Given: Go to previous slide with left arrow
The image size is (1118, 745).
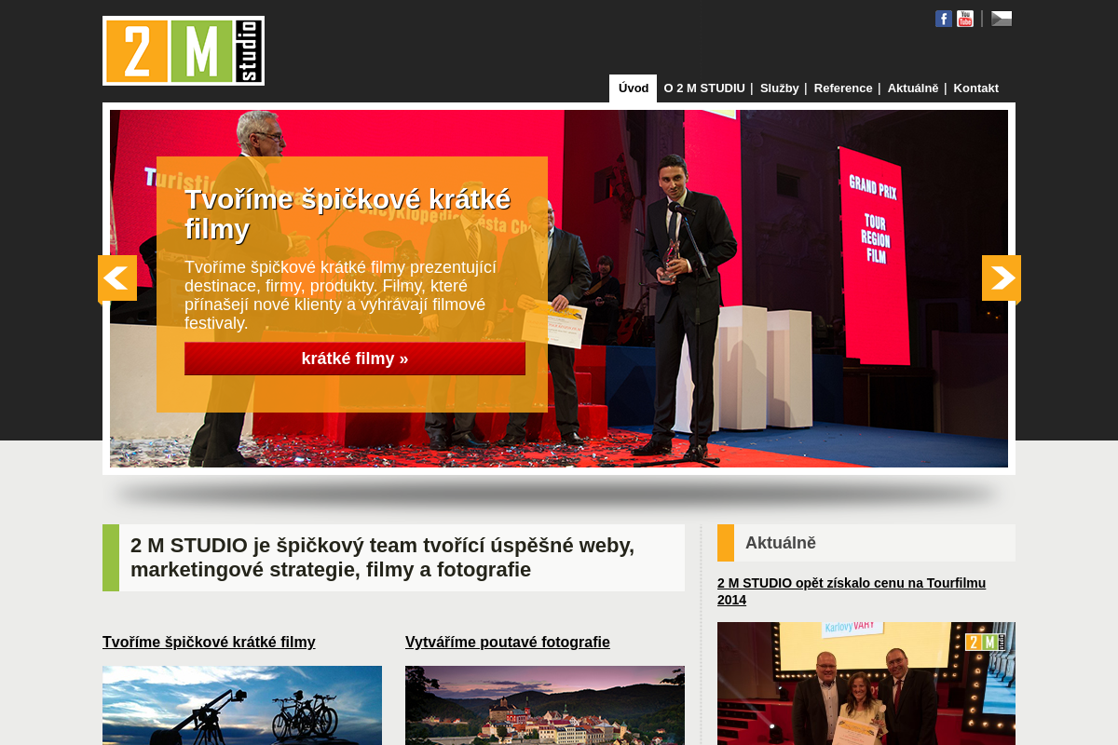Looking at the screenshot, I should (117, 278).
